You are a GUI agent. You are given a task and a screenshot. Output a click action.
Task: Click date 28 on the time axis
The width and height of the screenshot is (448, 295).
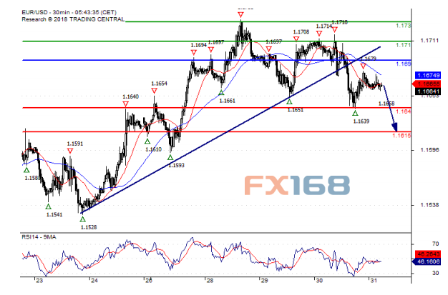coord(210,281)
